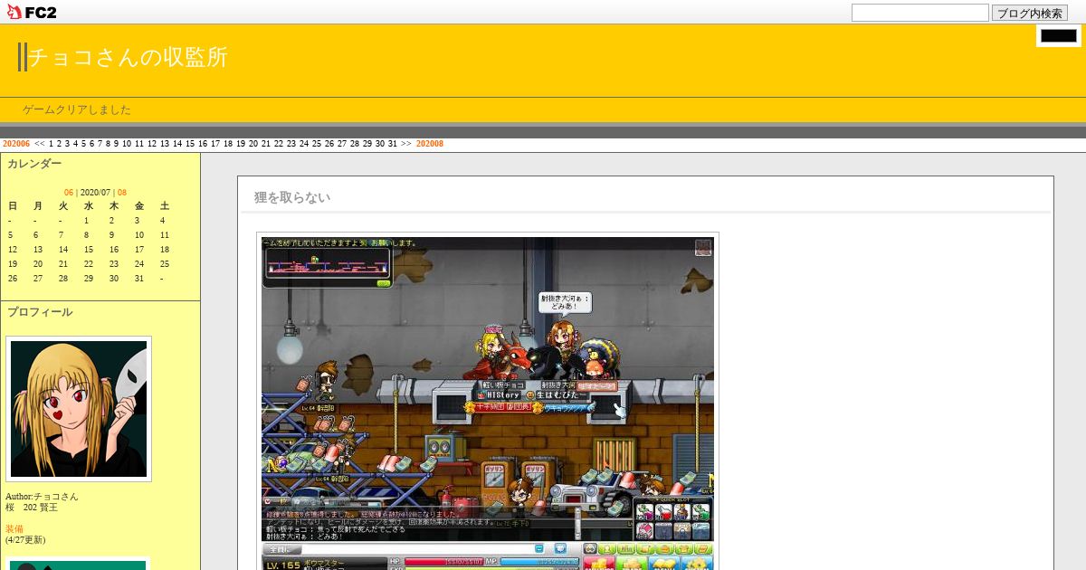Click the orange 08 link in calendar

pos(122,193)
